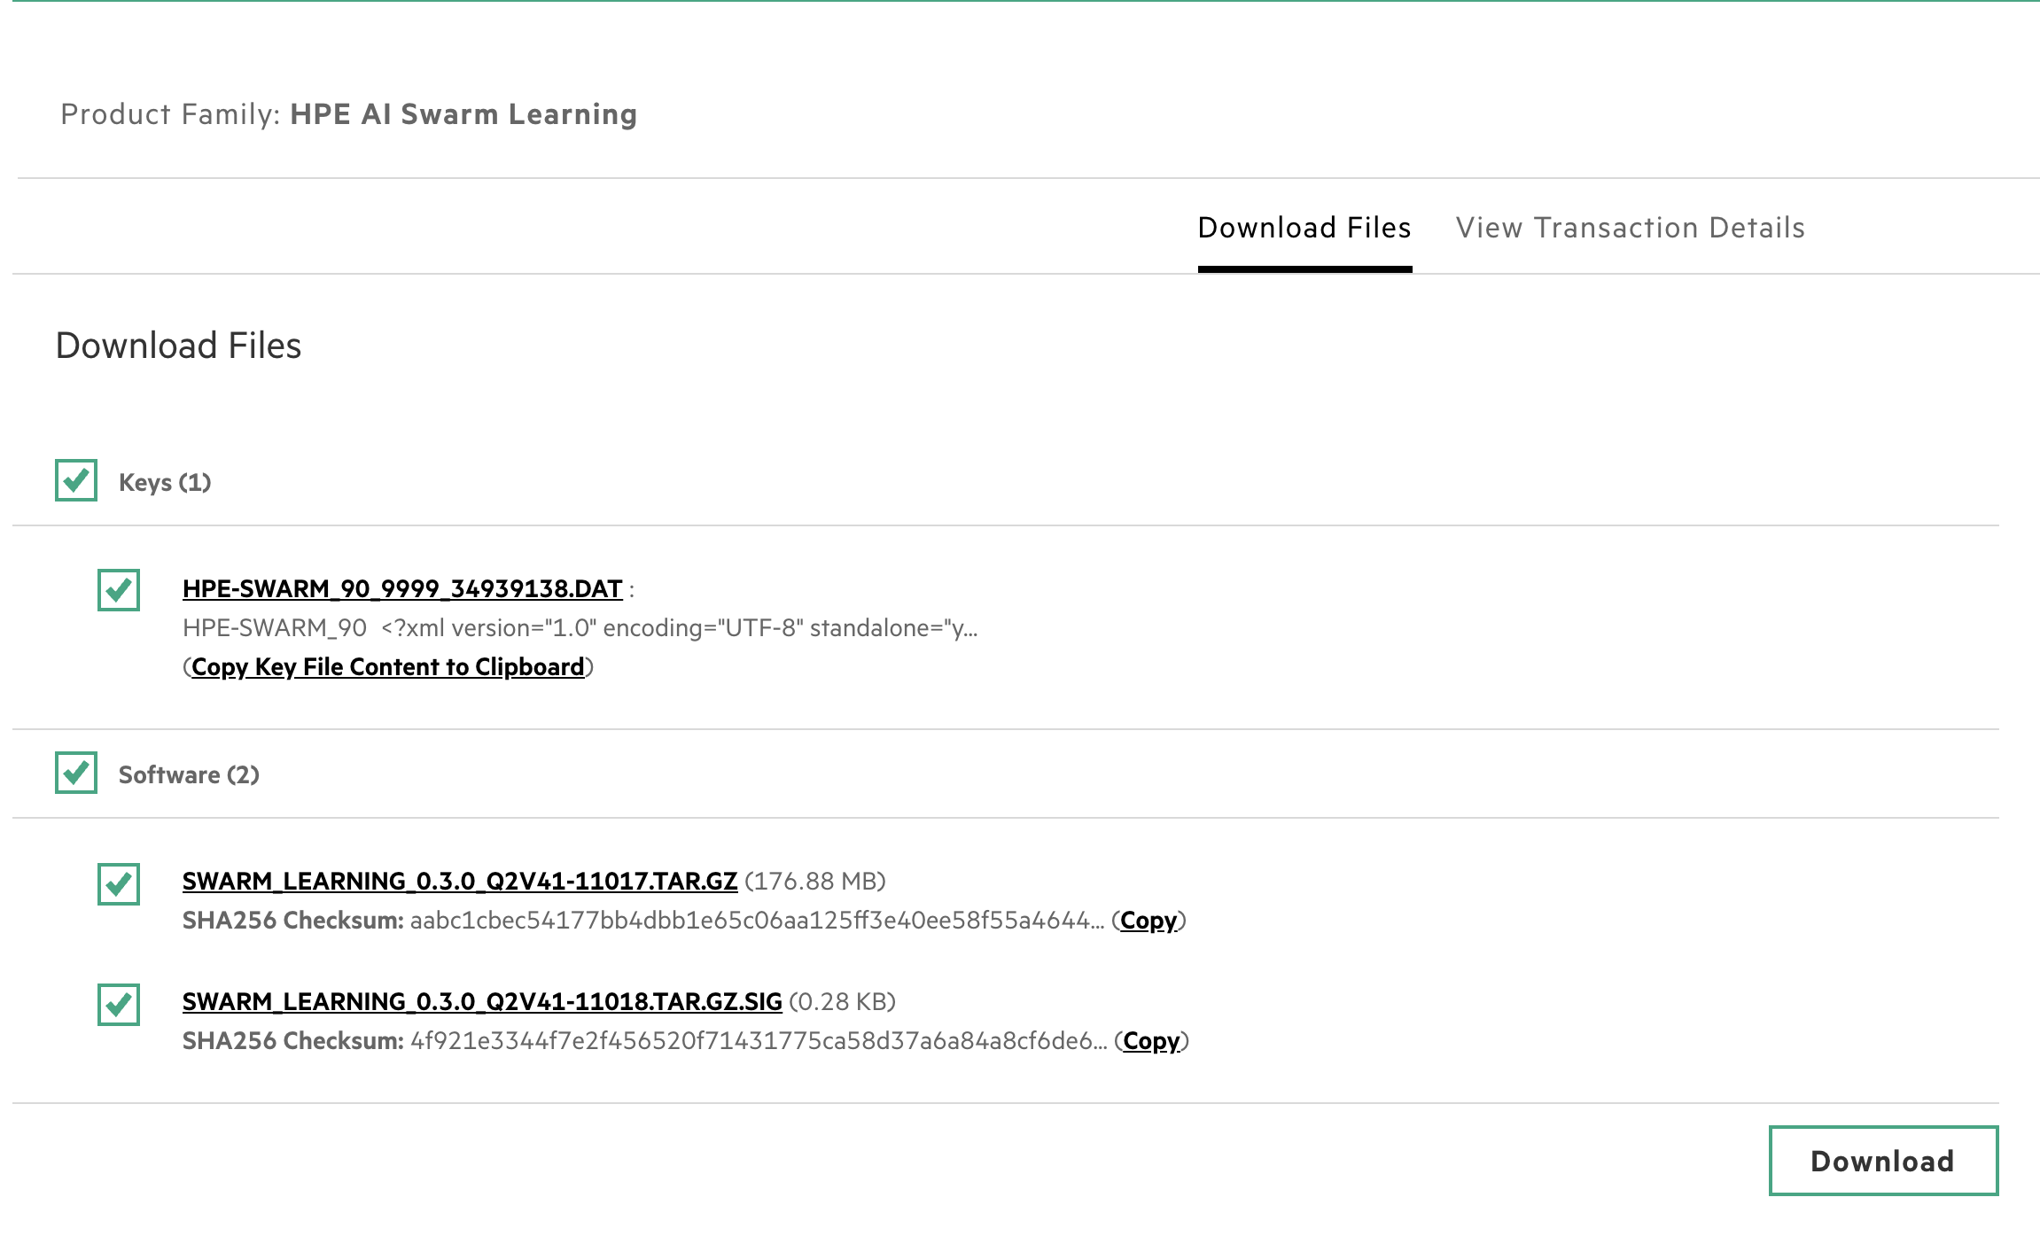This screenshot has width=2040, height=1244.
Task: Deselect the 11017.TAR.GZ file checkbox
Action: coord(119,883)
